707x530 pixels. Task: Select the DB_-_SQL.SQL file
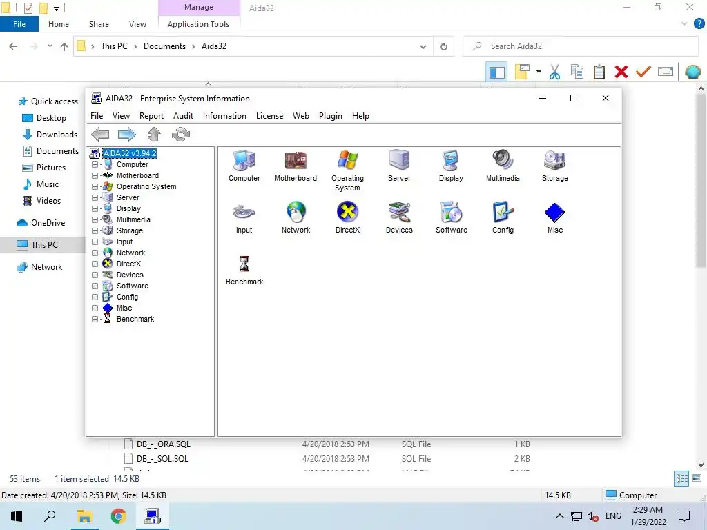(x=162, y=459)
